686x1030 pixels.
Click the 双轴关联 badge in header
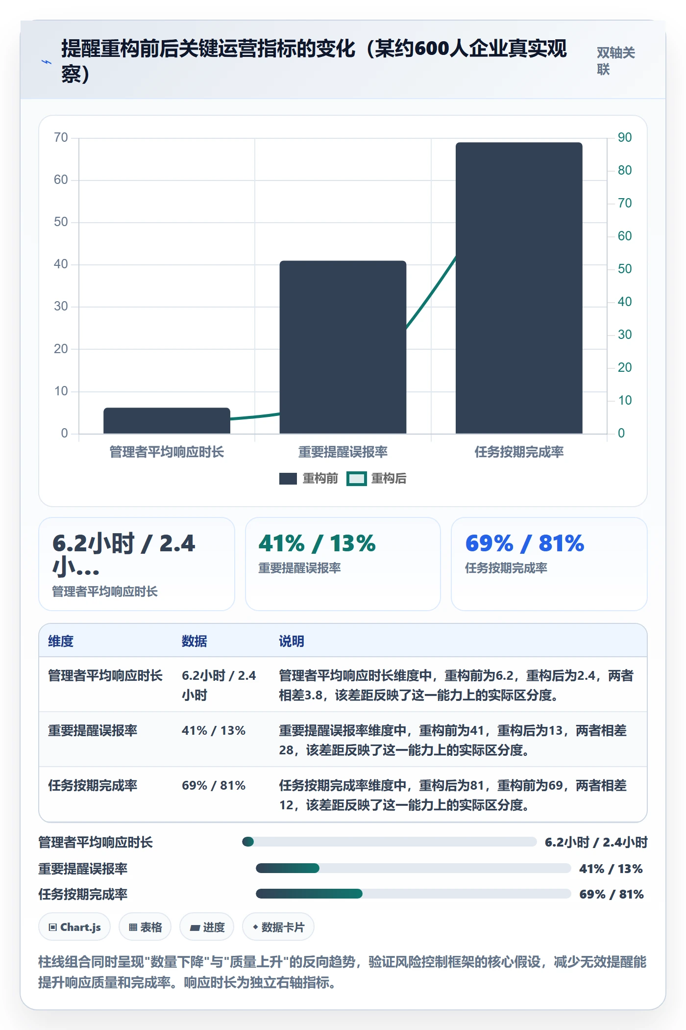pyautogui.click(x=615, y=61)
